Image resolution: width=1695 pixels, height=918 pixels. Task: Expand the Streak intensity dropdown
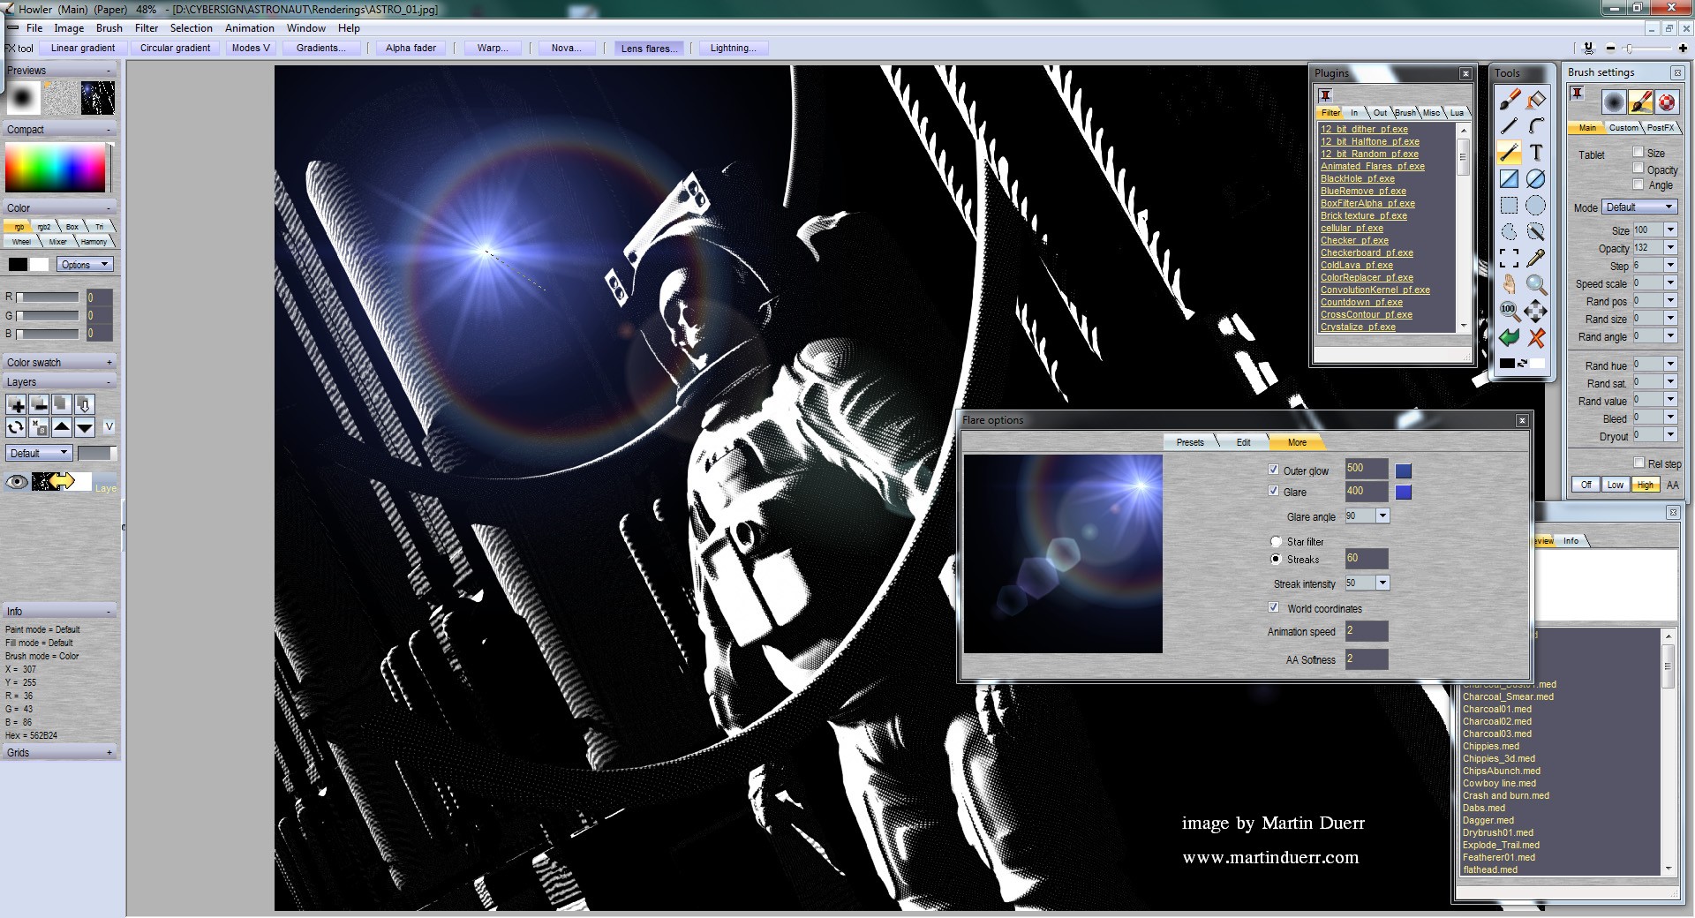1382,583
